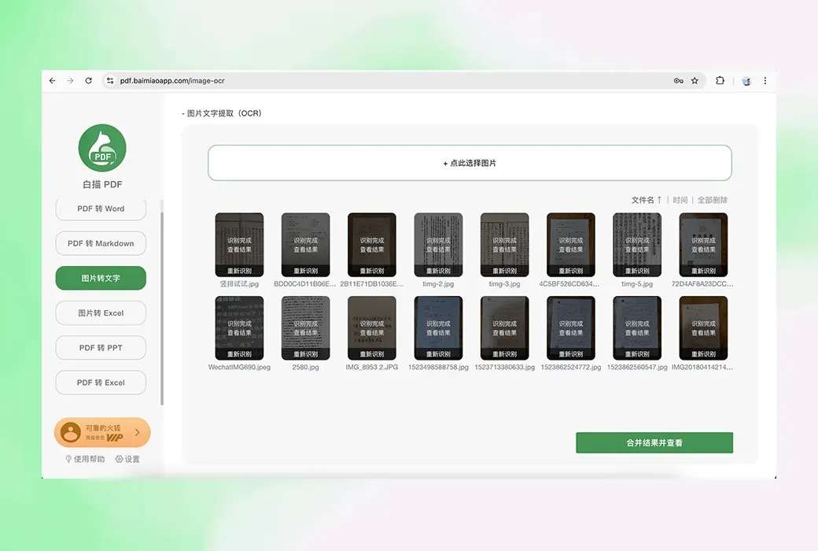Viewport: 818px width, 551px height.
Task: Click 重新识别 on 竖排试试.jpg
Action: tap(239, 271)
